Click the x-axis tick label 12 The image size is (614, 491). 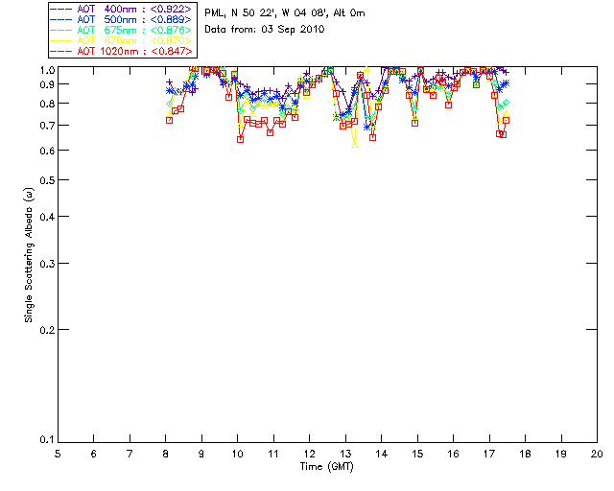[309, 454]
